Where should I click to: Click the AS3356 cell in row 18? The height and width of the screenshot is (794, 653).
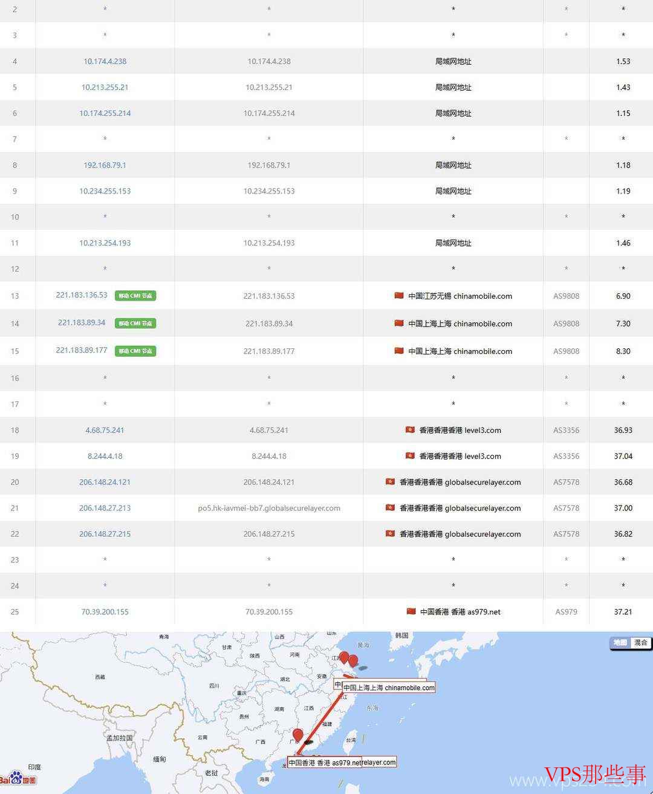click(x=567, y=431)
